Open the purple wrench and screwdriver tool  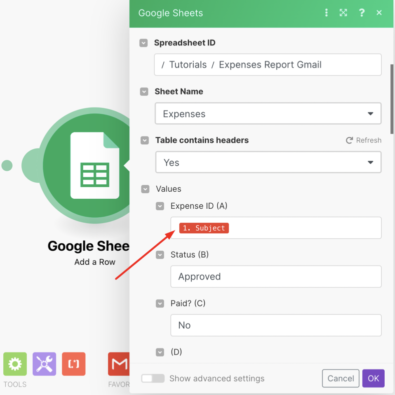coord(45,364)
